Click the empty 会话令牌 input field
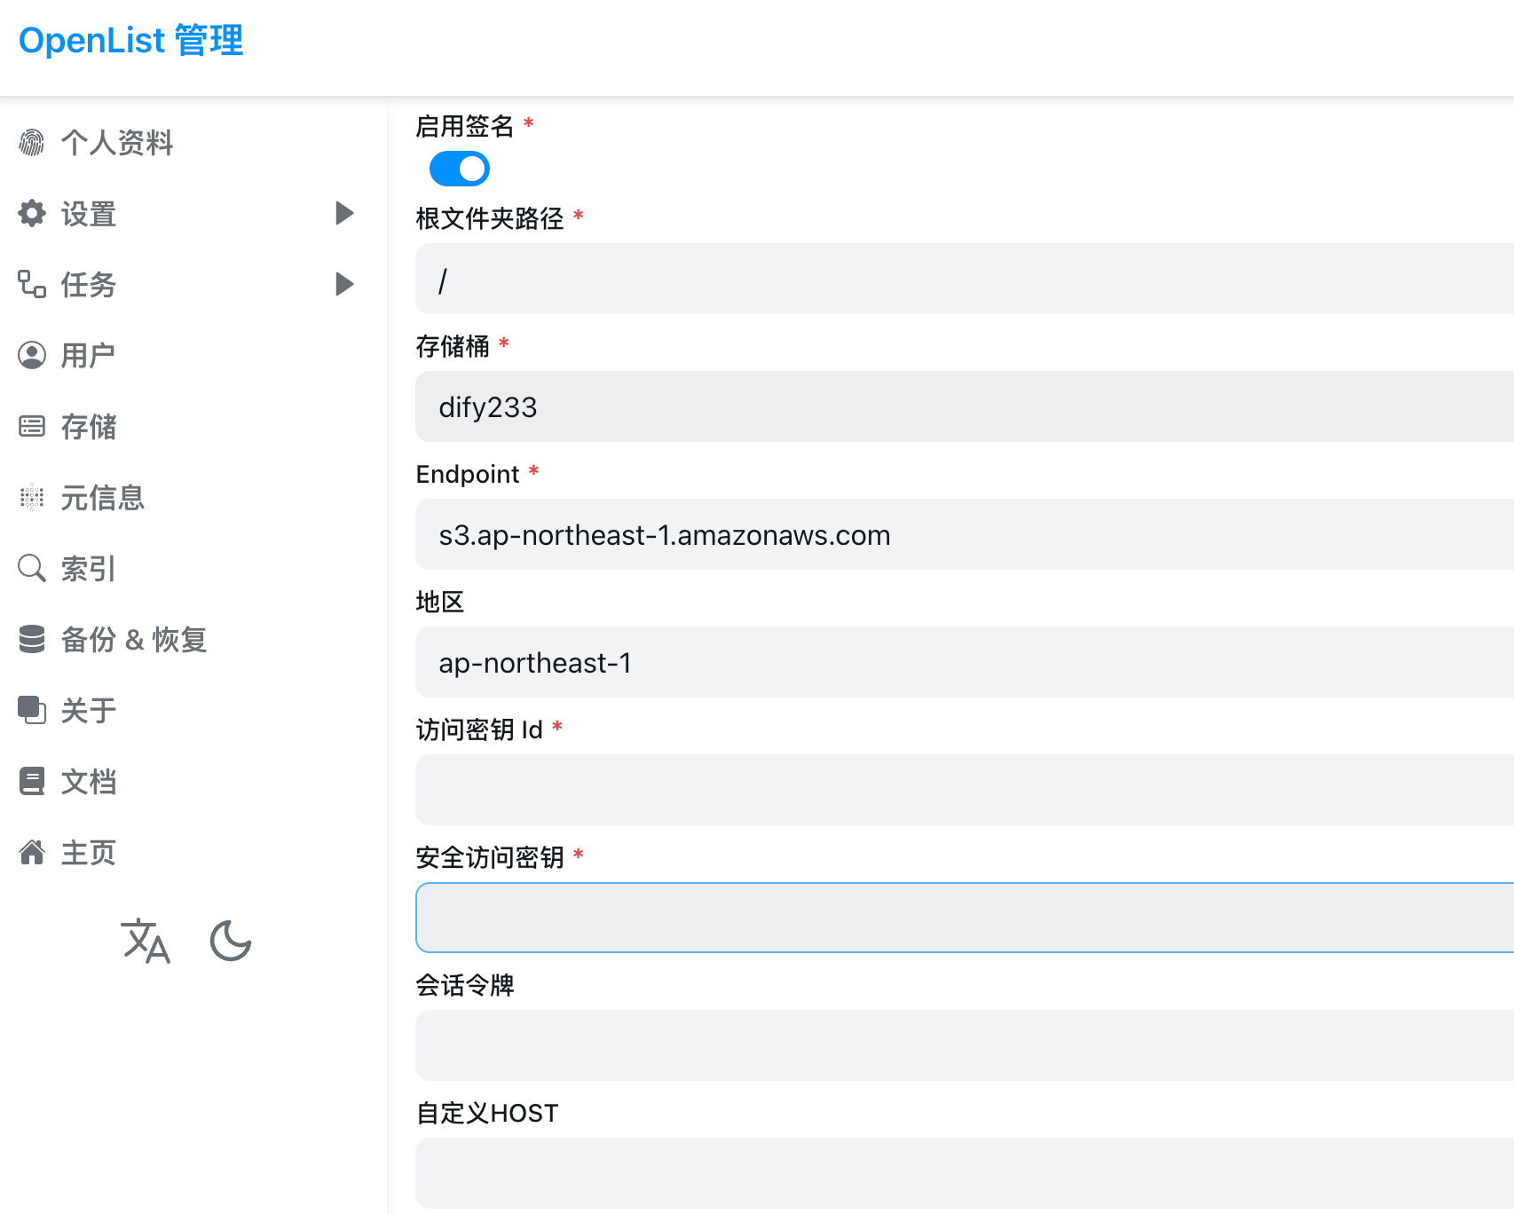Image resolution: width=1514 pixels, height=1214 pixels. tap(965, 1045)
